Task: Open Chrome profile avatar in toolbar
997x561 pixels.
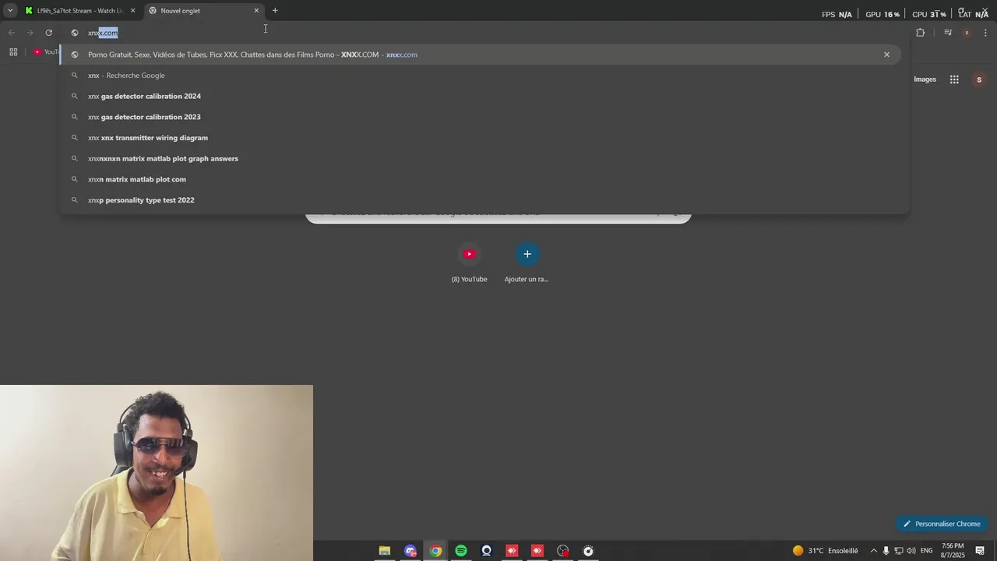Action: click(967, 33)
